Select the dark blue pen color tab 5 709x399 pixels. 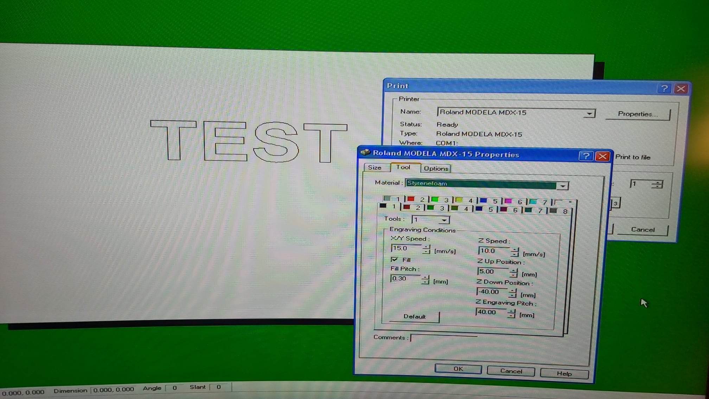(x=484, y=209)
